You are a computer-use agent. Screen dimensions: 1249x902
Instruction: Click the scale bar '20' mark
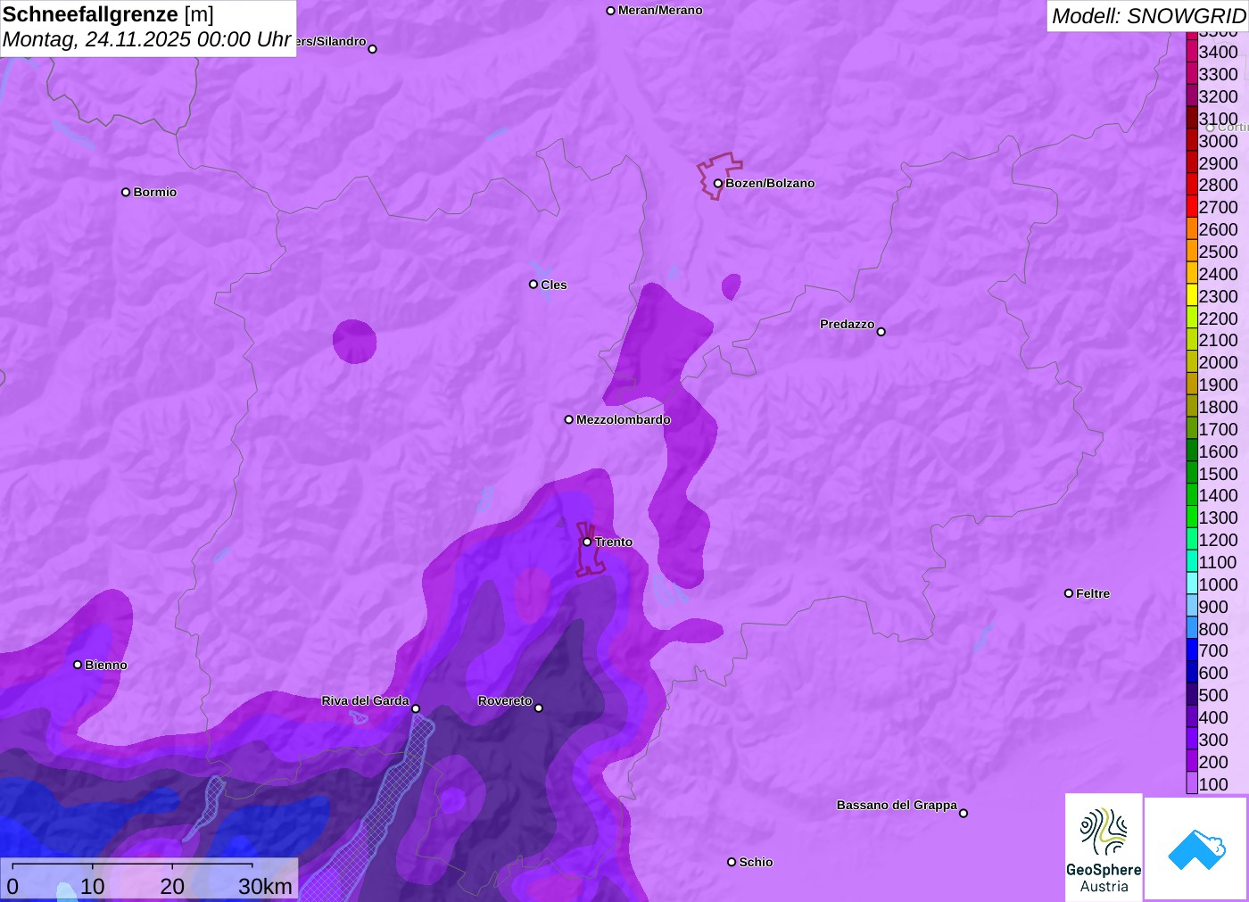(172, 886)
